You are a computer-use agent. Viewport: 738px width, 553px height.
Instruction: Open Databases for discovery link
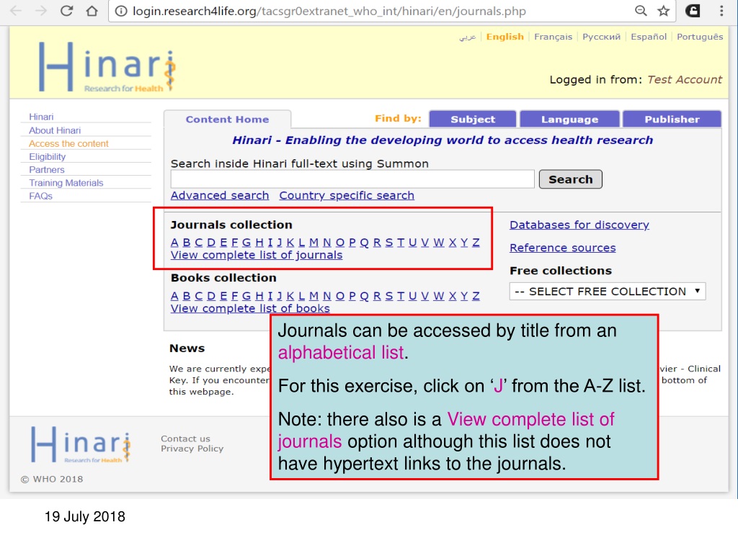click(579, 225)
